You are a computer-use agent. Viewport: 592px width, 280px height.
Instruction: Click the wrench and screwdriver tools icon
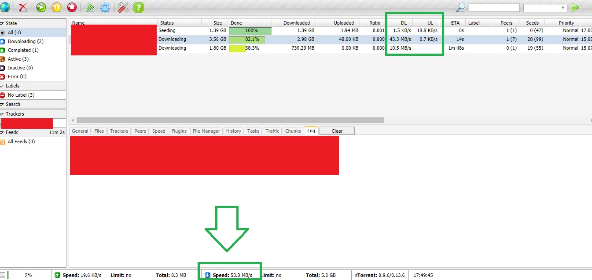point(123,7)
